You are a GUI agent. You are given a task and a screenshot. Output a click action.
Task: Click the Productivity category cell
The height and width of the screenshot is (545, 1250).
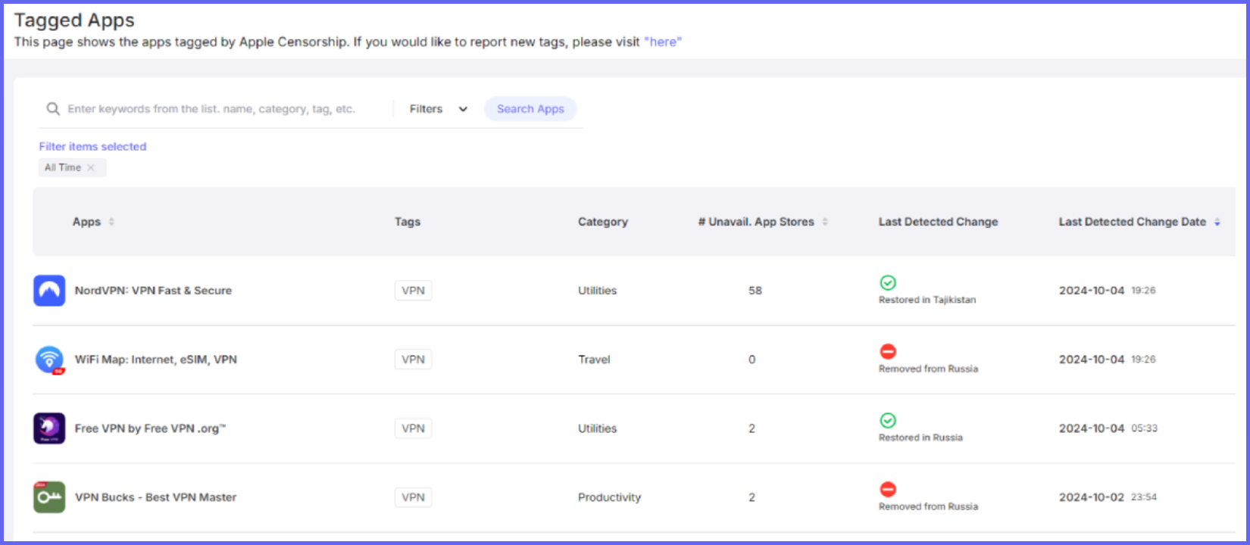click(x=609, y=497)
